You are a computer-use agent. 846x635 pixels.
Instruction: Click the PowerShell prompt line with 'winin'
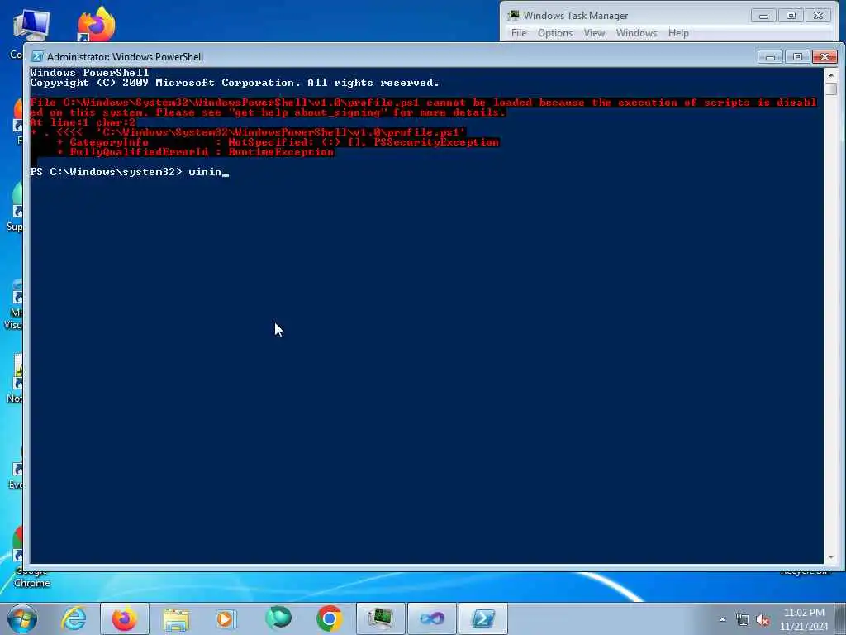point(130,172)
